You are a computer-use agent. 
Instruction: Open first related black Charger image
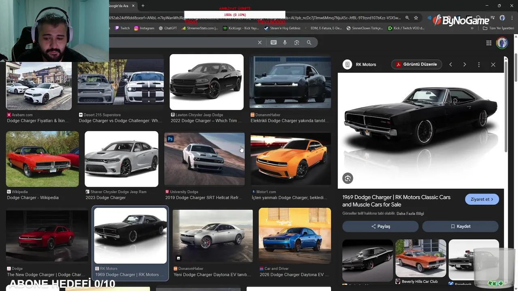[x=367, y=261]
